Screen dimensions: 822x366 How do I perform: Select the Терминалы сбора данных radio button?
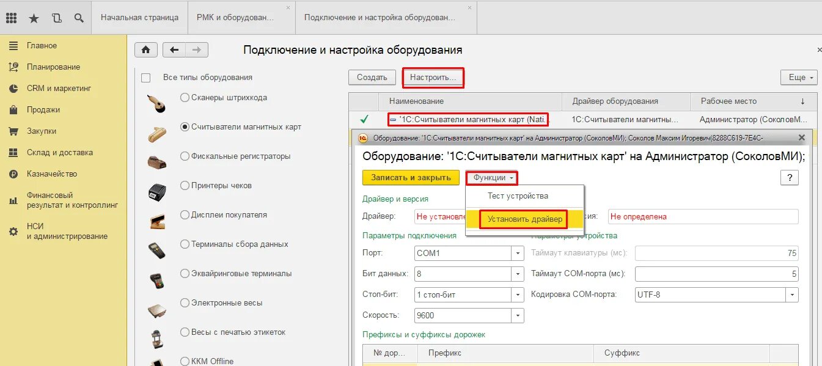point(185,244)
